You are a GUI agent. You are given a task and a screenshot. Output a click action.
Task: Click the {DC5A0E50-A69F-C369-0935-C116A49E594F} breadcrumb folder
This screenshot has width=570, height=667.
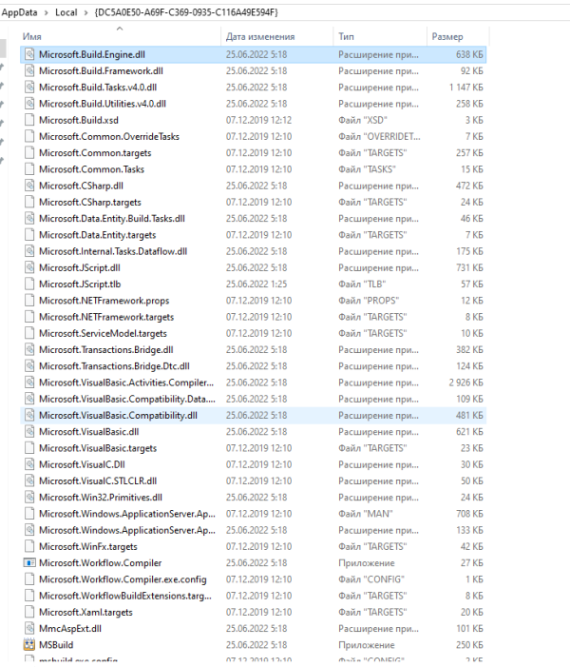(x=186, y=12)
